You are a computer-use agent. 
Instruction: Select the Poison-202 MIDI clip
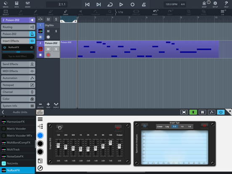(140, 49)
